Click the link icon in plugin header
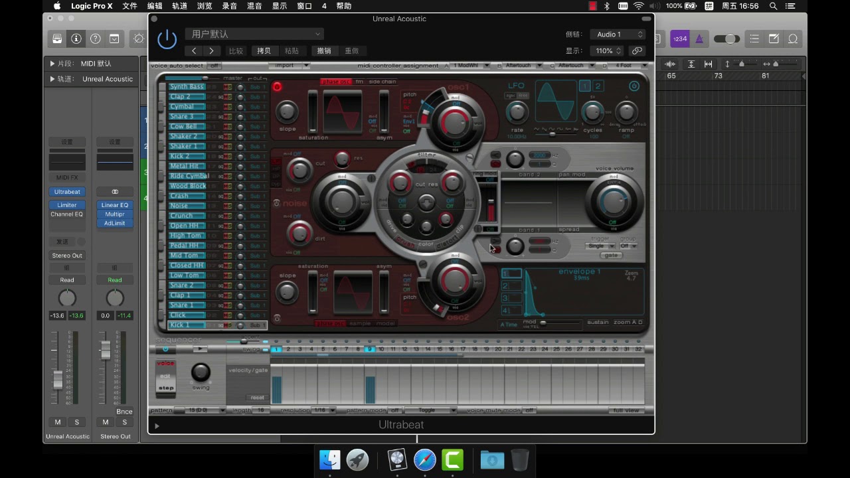Image resolution: width=850 pixels, height=478 pixels. 637,50
